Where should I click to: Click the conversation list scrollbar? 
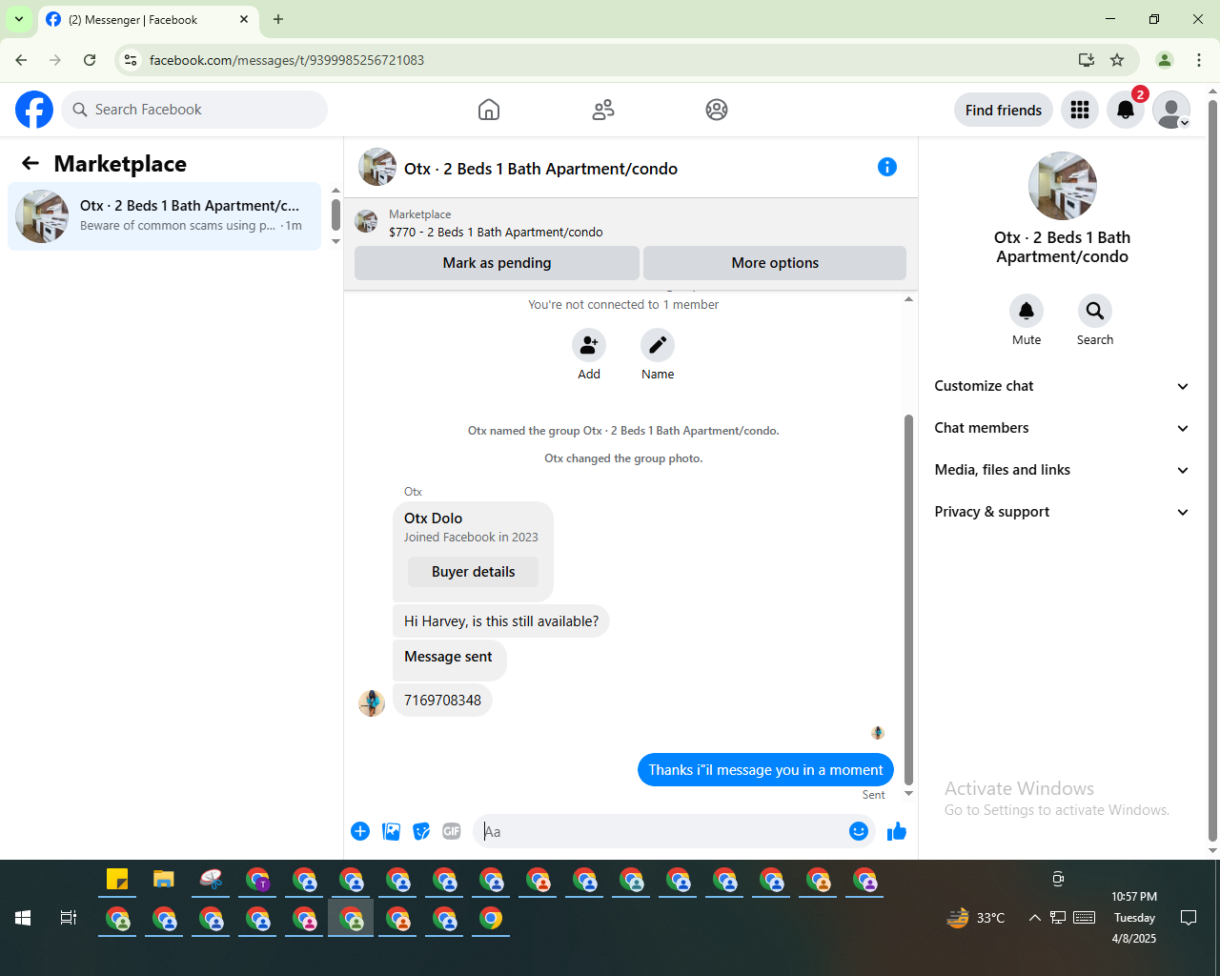pos(335,214)
